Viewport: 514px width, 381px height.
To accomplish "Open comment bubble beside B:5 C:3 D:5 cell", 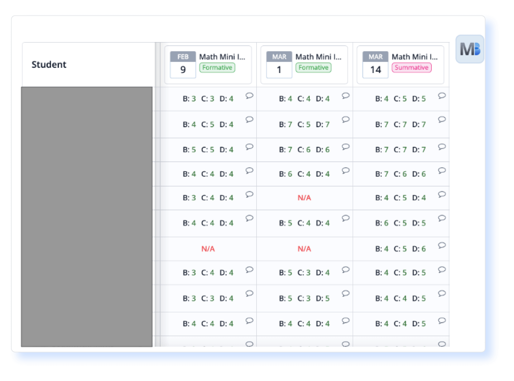I will click(345, 293).
